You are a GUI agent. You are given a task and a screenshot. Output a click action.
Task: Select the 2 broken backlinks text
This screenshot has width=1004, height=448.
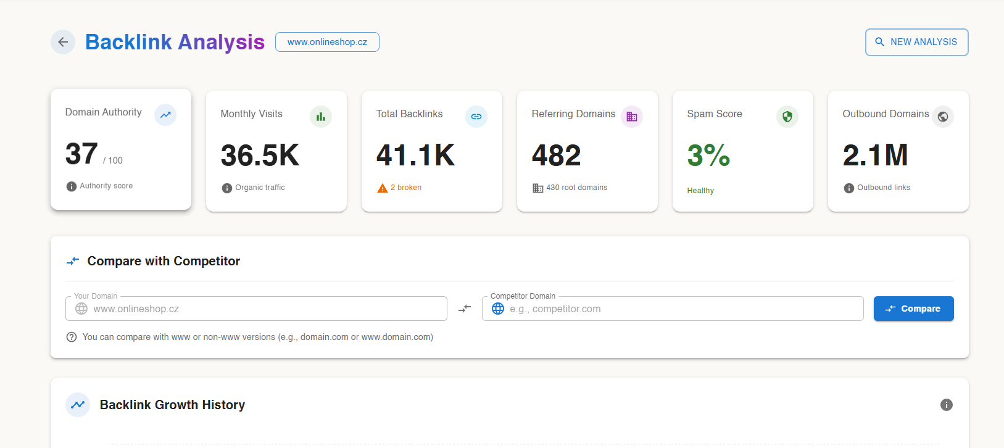click(x=406, y=188)
